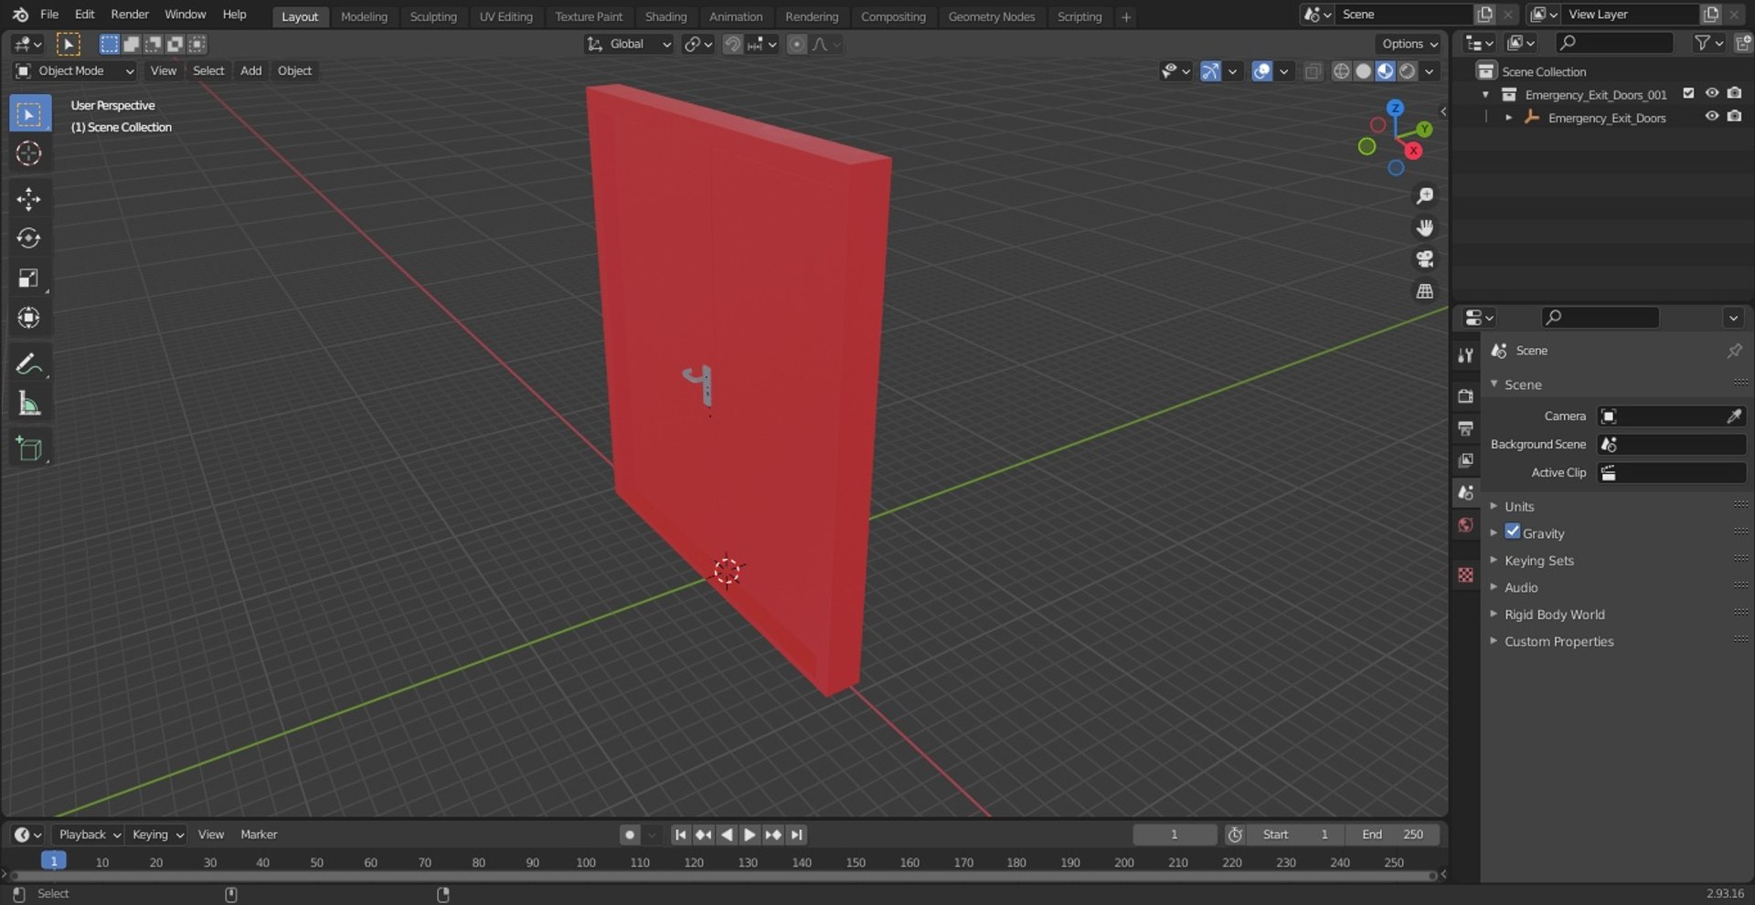Click the outliner search field
The width and height of the screenshot is (1755, 905).
[x=1615, y=43]
